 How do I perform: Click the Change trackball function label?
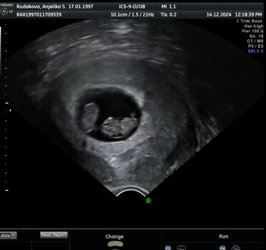(114, 237)
